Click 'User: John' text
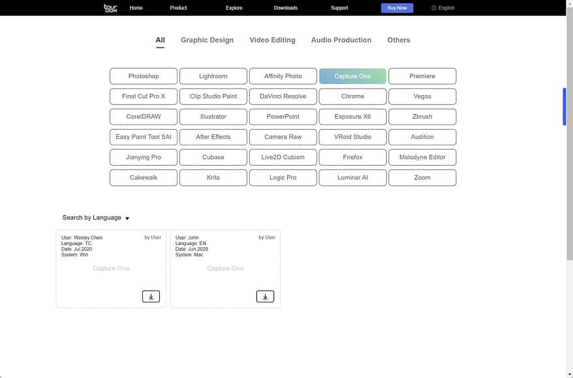573x378 pixels. [x=187, y=237]
